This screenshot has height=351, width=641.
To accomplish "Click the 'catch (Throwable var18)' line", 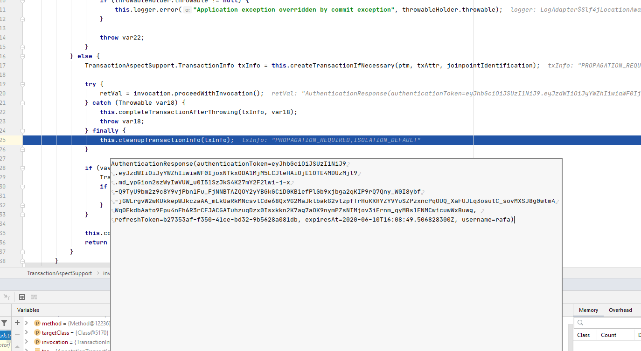I will point(135,103).
